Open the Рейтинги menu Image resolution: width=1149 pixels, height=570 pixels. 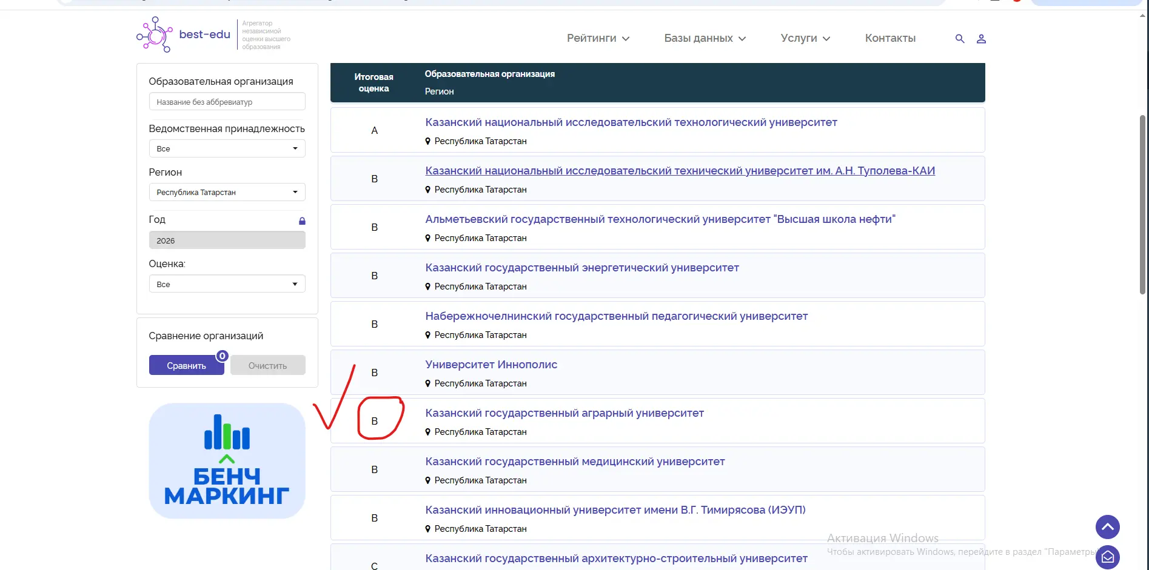point(598,38)
